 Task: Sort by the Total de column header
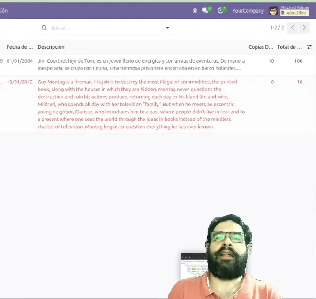pos(289,47)
